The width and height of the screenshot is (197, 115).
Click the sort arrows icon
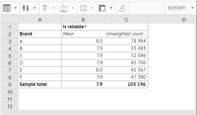[x=26, y=8]
